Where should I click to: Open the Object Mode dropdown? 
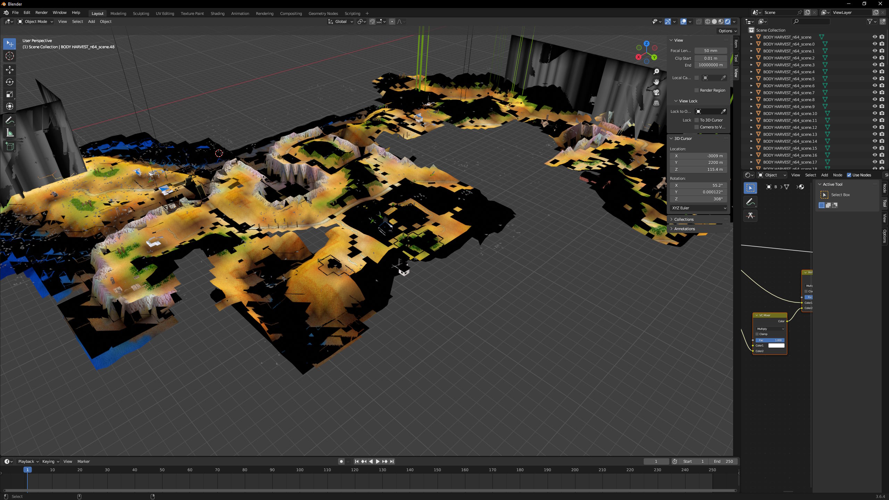coord(35,22)
